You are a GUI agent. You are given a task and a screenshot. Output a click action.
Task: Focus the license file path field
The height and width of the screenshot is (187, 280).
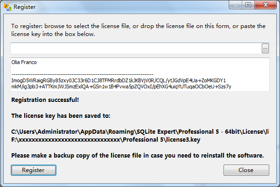click(135, 48)
